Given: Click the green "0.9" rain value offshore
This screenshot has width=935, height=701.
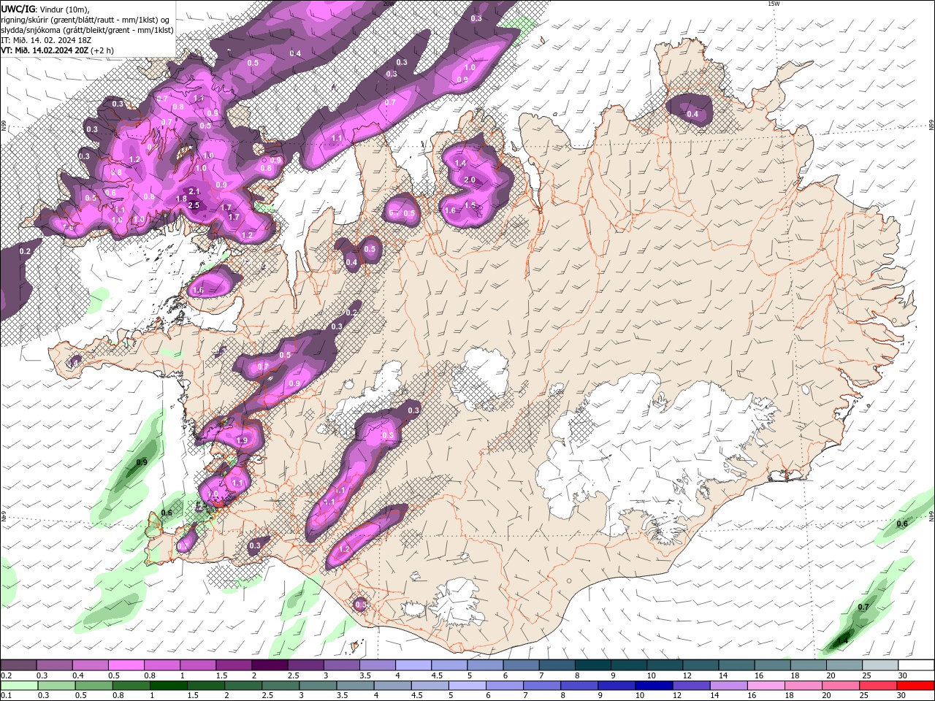Looking at the screenshot, I should coord(142,462).
